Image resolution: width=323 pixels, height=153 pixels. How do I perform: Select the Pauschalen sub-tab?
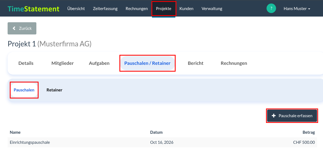(24, 90)
